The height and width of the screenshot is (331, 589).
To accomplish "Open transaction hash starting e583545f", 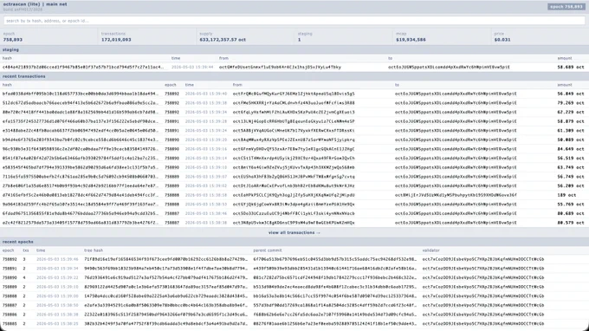I will pos(81,167).
